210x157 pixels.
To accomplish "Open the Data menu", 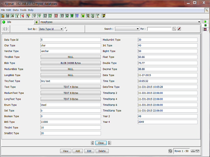I will [x=16, y=10].
